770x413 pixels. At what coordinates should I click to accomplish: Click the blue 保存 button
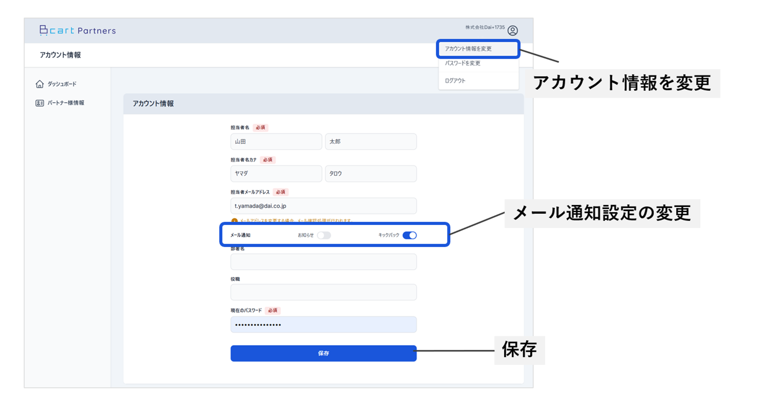click(323, 353)
